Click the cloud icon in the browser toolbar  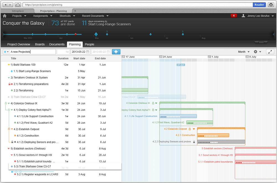point(17,4)
